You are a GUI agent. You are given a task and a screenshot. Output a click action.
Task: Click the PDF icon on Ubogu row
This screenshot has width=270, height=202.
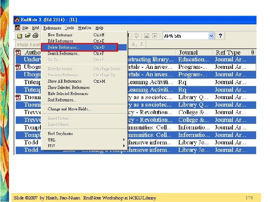point(18,67)
